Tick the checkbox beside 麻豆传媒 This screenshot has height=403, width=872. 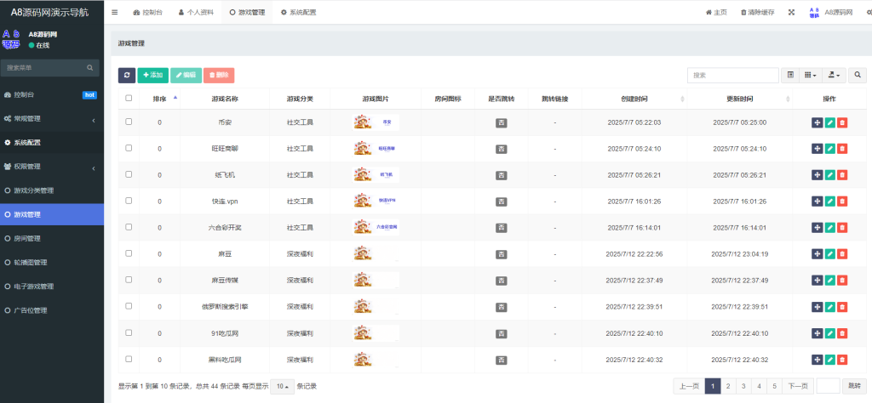(x=129, y=280)
